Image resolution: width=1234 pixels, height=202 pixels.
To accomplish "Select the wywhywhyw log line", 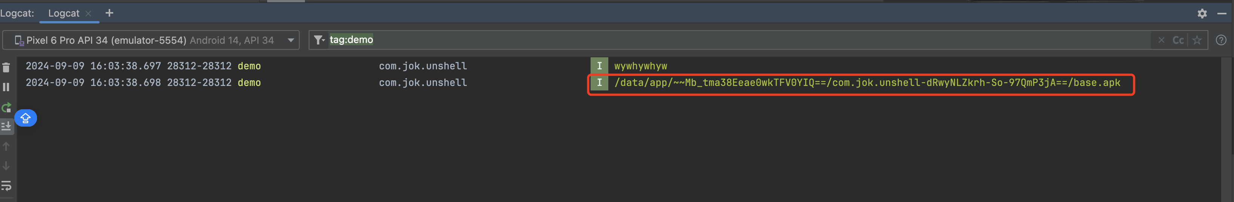I will click(640, 66).
